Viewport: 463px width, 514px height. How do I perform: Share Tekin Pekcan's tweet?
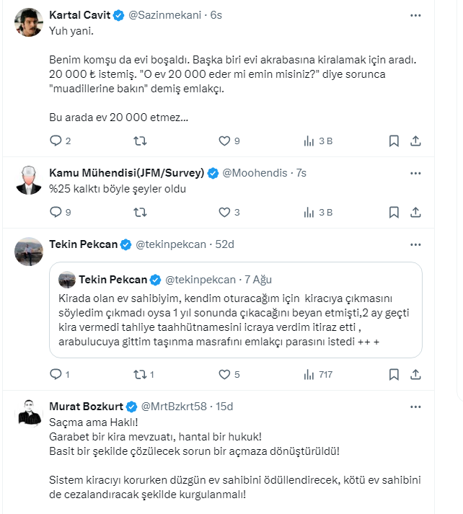click(415, 374)
